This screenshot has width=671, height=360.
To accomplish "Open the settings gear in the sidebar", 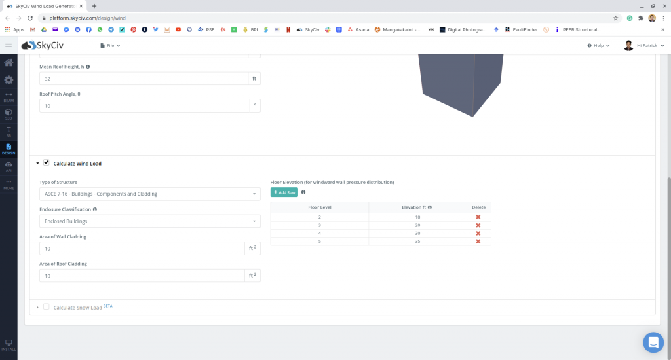I will pyautogui.click(x=9, y=80).
